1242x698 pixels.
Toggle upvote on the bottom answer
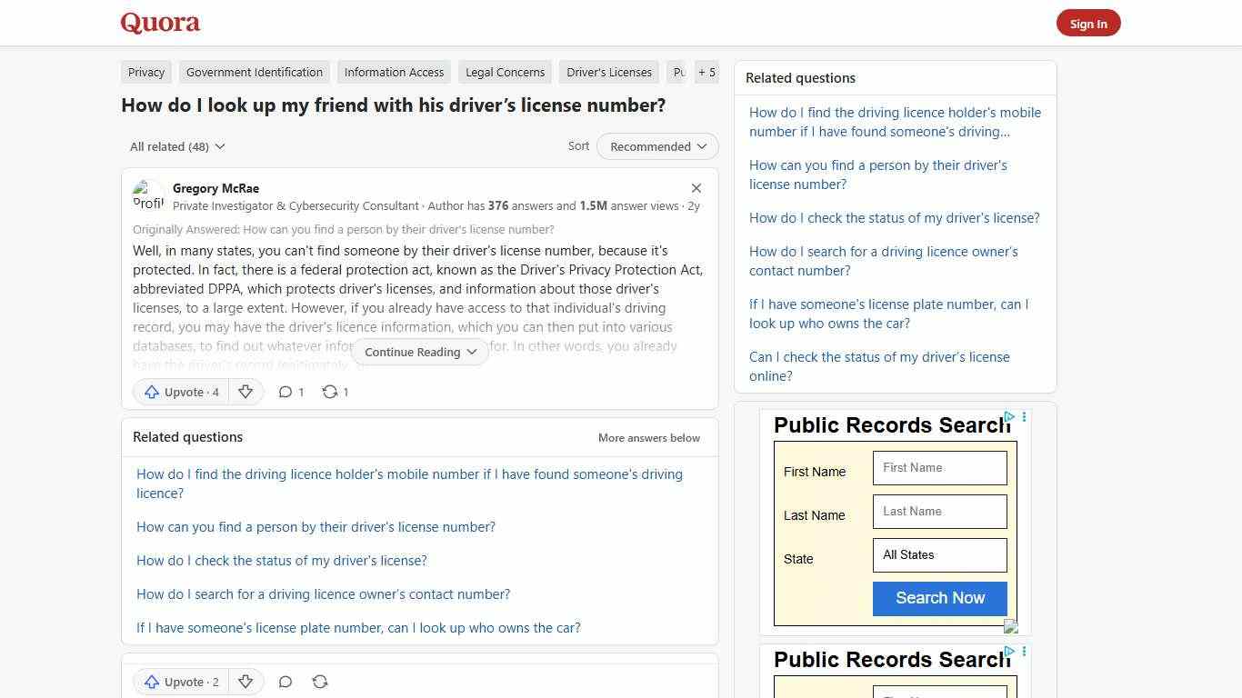click(x=180, y=682)
